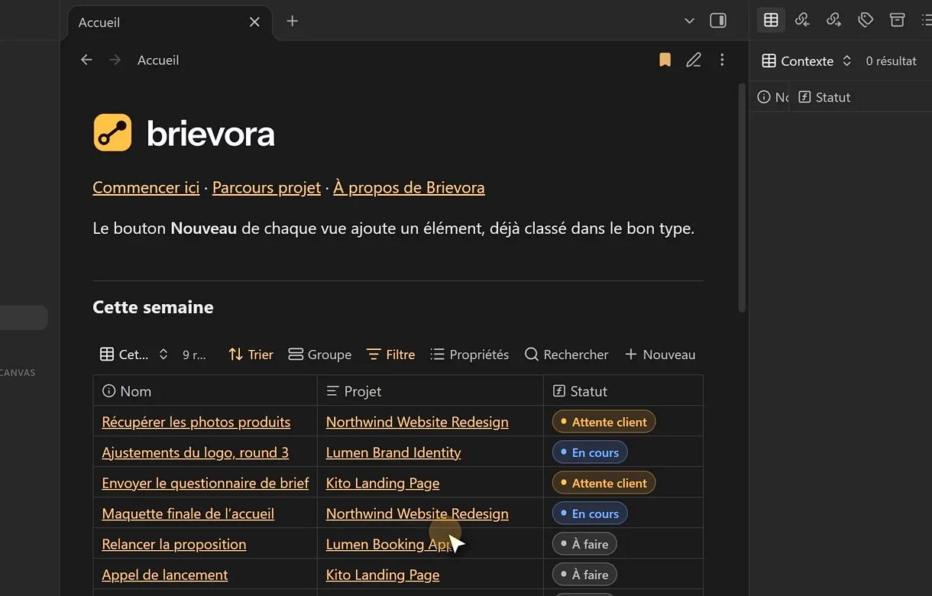Click the info icon beside Nom header
Viewport: 932px width, 596px height.
pos(108,391)
